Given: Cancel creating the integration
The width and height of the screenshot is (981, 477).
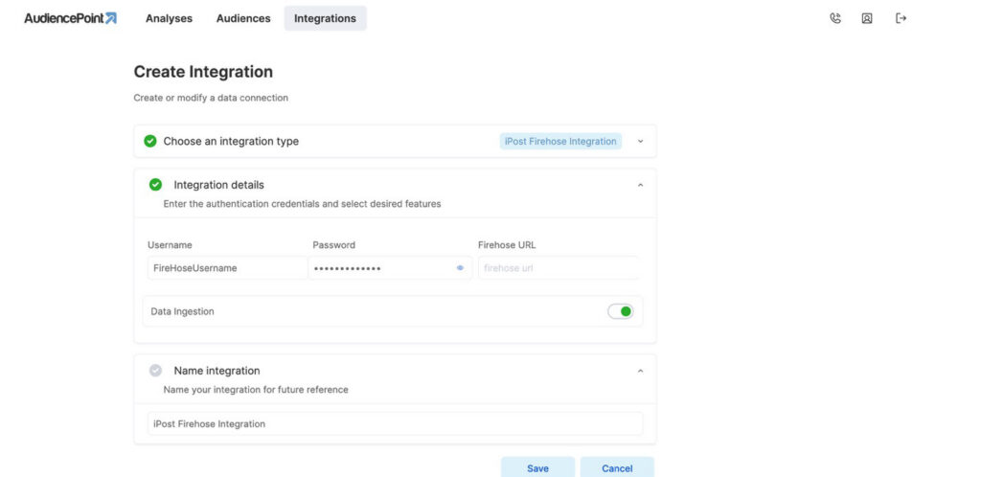Looking at the screenshot, I should (x=617, y=467).
